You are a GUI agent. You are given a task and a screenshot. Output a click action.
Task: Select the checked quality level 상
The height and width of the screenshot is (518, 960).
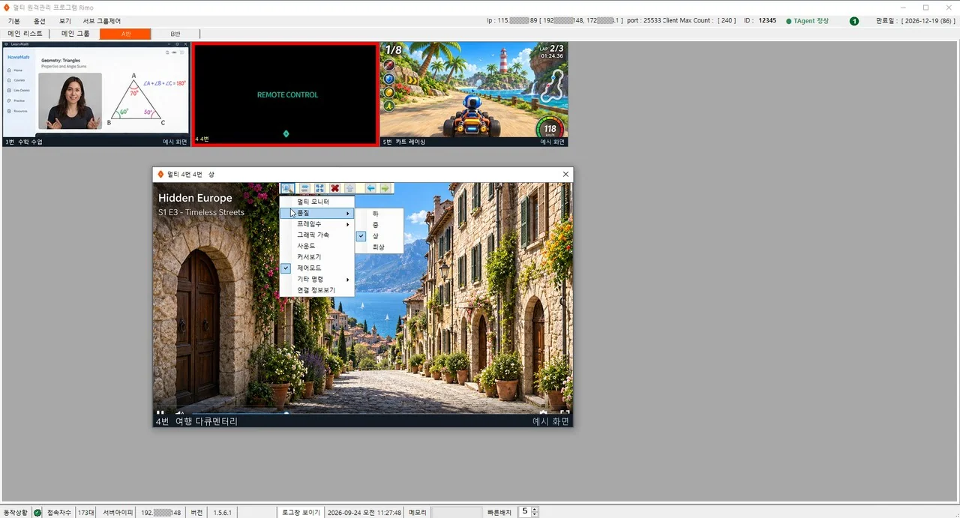tap(379, 235)
